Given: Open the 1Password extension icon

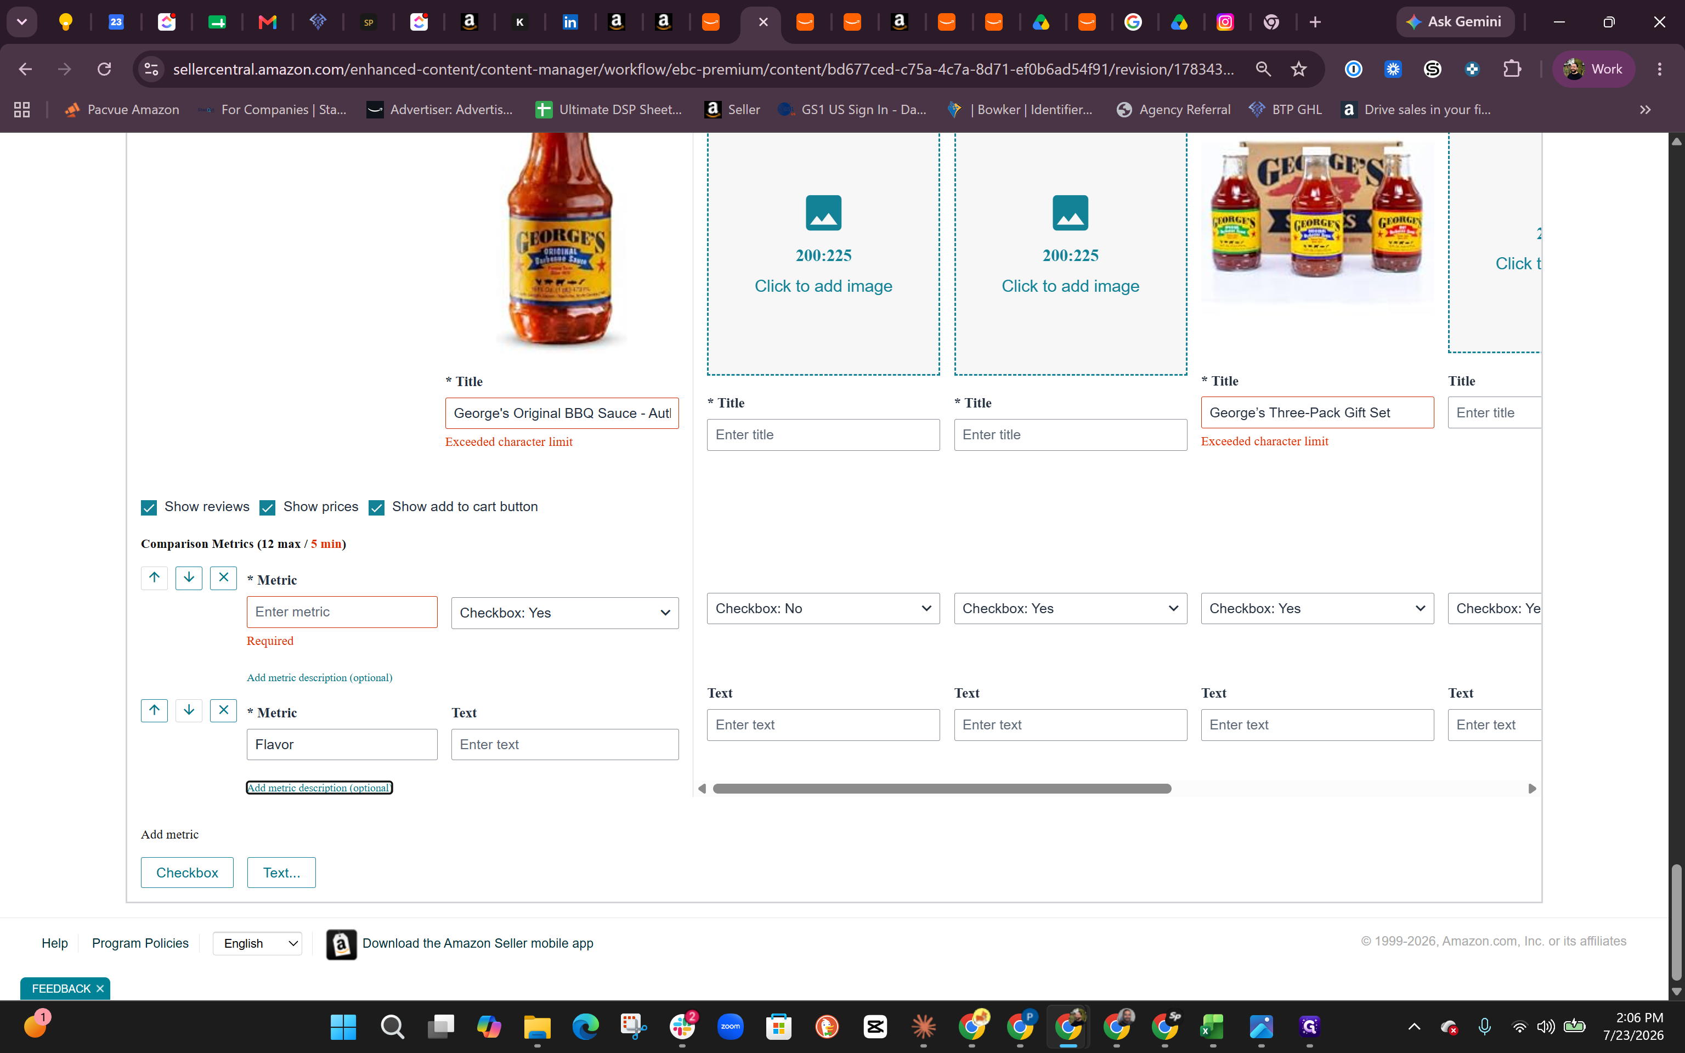Looking at the screenshot, I should [1353, 69].
